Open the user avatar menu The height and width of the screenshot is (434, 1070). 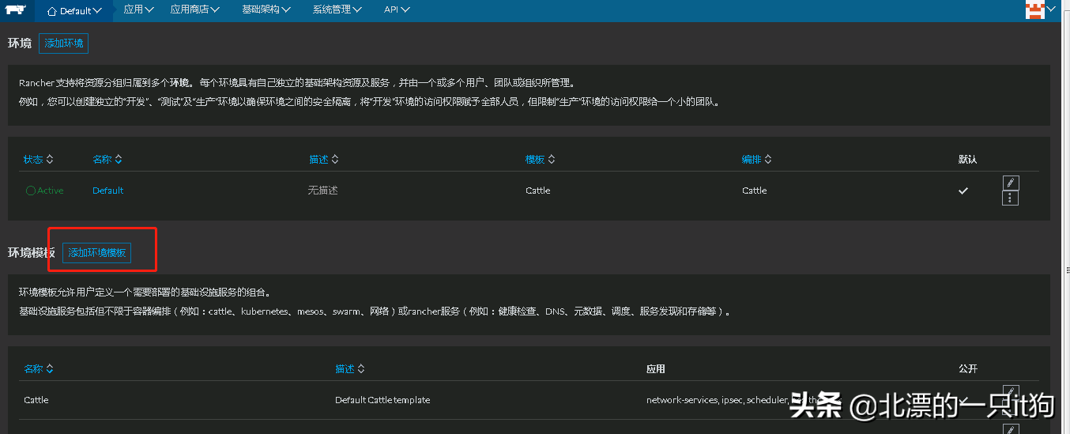click(1035, 10)
